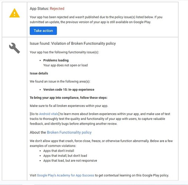
Task: Click the Take action button
Action: pos(43,31)
